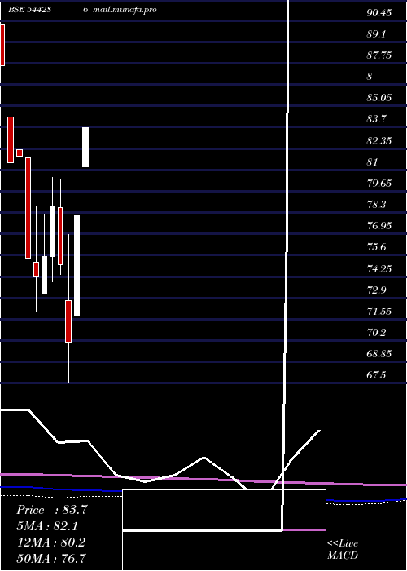The image size is (407, 571).
Task: Click the 71.55 price axis label
Action: coord(379,312)
